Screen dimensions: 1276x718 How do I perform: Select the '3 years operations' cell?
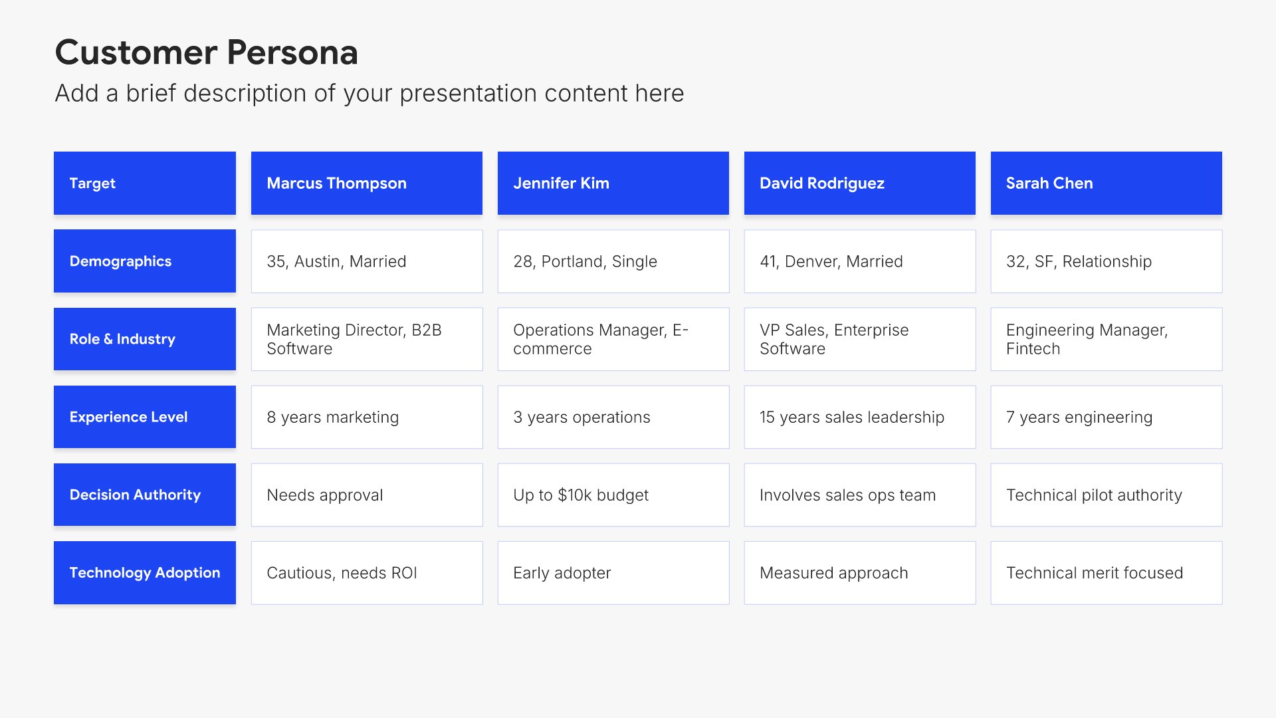(x=613, y=417)
